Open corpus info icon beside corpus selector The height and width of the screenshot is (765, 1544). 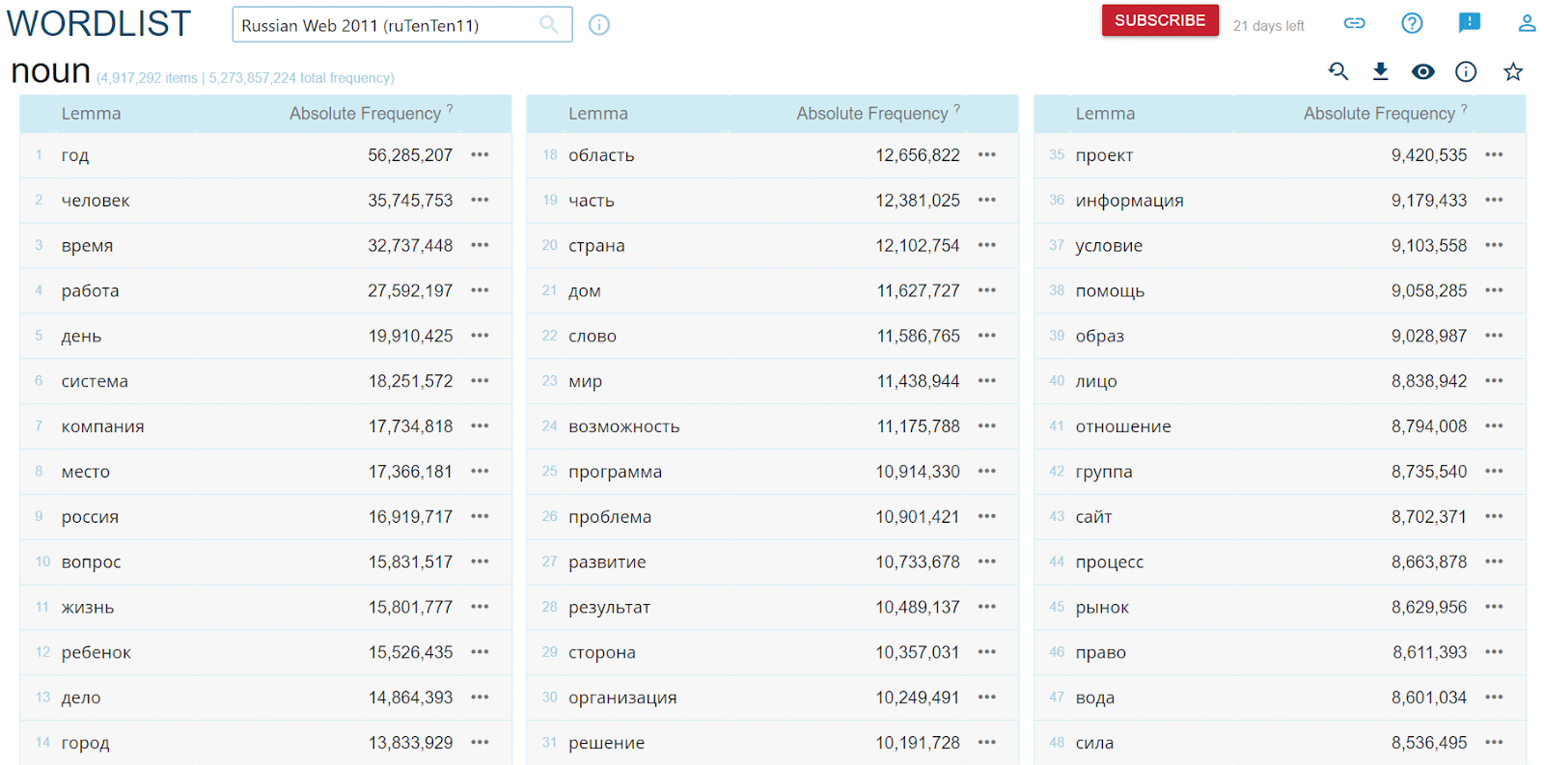(x=599, y=25)
